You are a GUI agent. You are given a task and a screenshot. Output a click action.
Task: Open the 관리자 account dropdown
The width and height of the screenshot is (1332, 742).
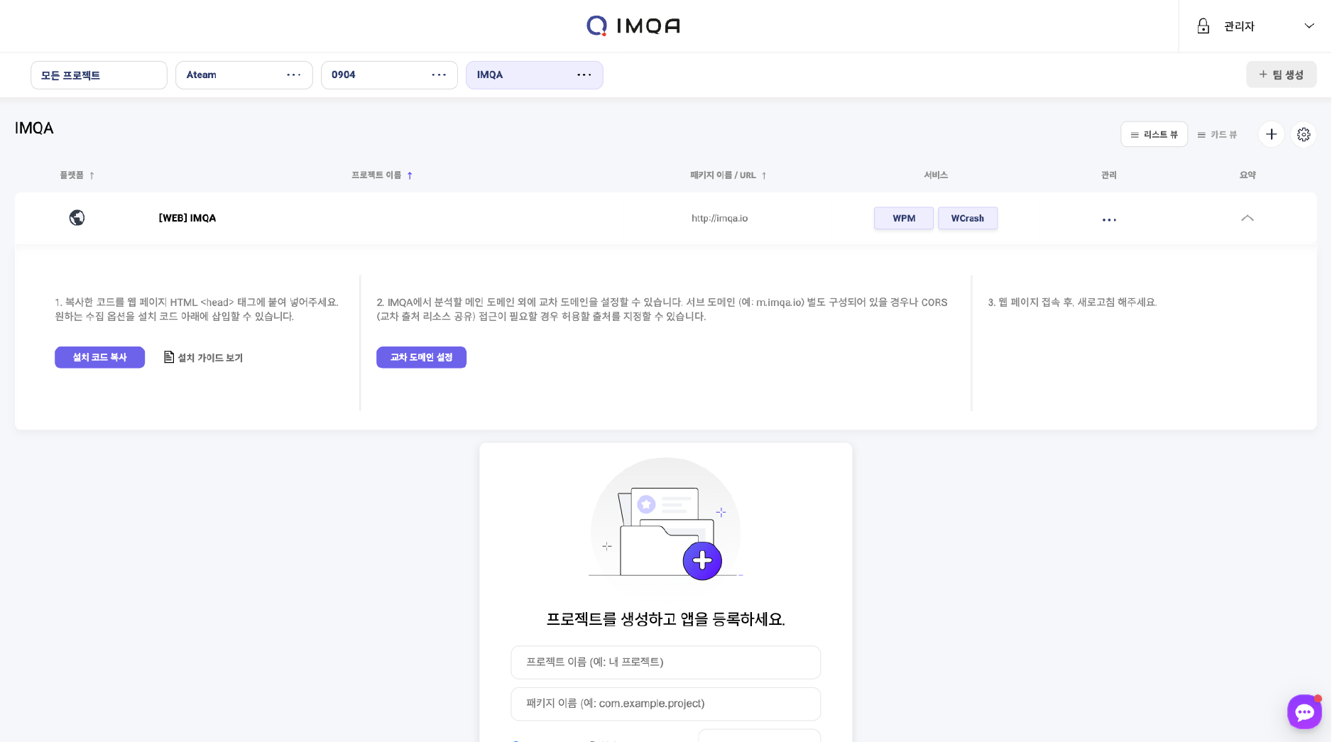pos(1309,26)
